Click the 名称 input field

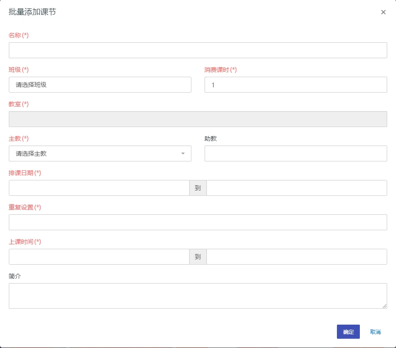[x=198, y=50]
